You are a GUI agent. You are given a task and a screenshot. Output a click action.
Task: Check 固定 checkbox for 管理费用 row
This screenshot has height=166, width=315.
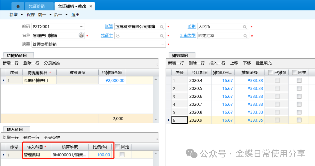122,155
